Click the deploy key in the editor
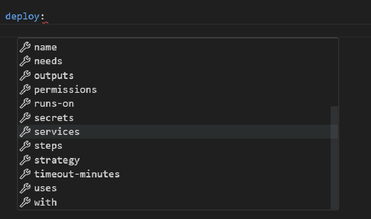 tap(22, 16)
